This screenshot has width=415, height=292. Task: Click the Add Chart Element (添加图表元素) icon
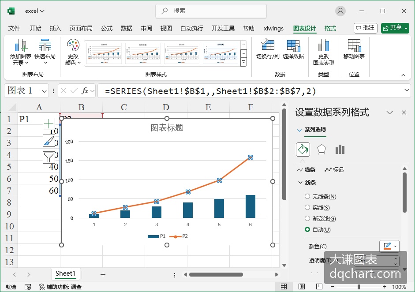click(x=20, y=45)
